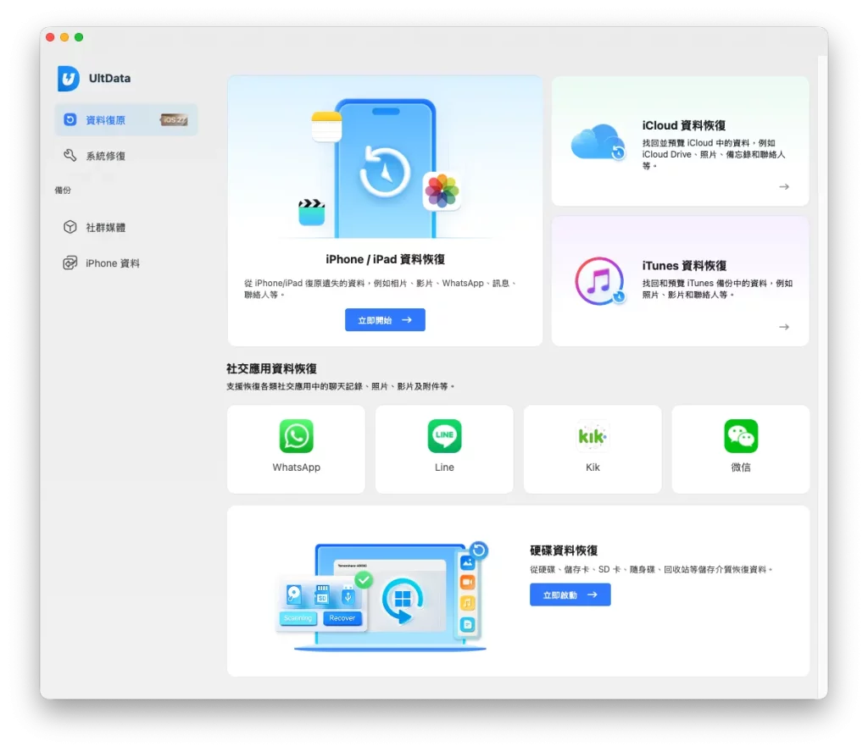
Task: Click the window scrollbar on right edge
Action: (823, 376)
